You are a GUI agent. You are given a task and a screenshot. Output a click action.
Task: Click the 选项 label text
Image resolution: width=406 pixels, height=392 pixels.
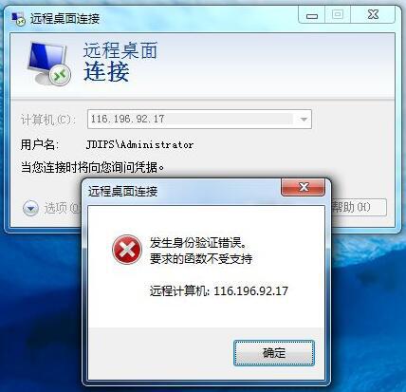pos(56,208)
